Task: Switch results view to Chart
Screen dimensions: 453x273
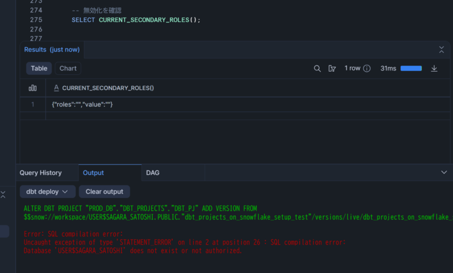Action: pos(68,69)
